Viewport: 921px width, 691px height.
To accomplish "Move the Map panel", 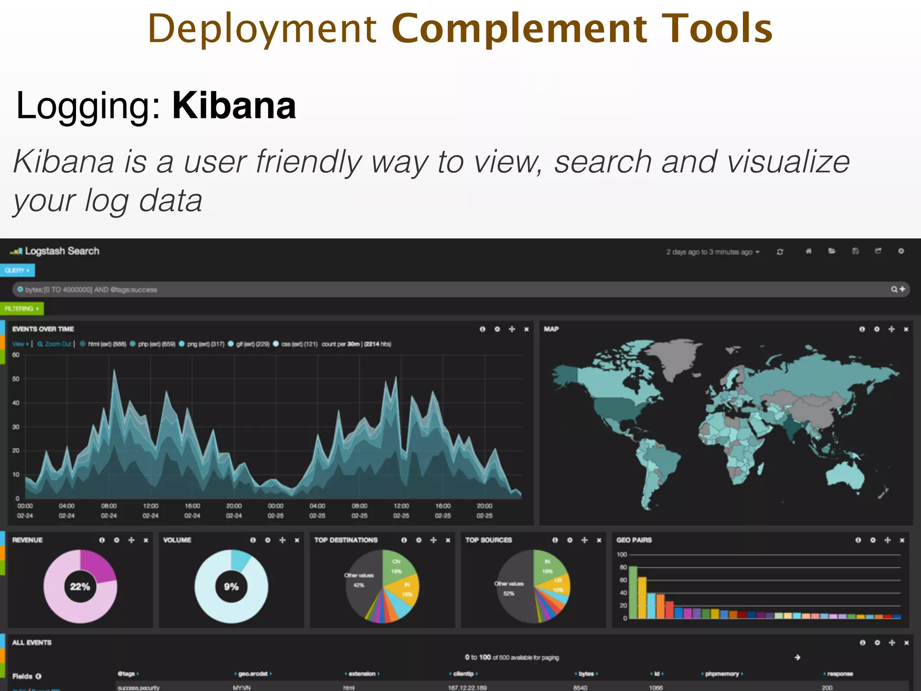I will pyautogui.click(x=891, y=329).
